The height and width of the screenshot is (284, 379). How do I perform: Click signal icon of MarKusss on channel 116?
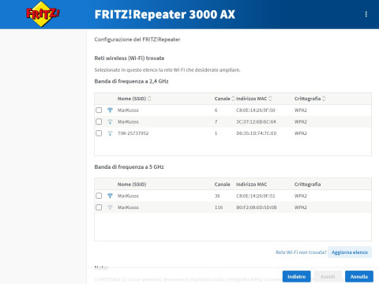pyautogui.click(x=110, y=207)
